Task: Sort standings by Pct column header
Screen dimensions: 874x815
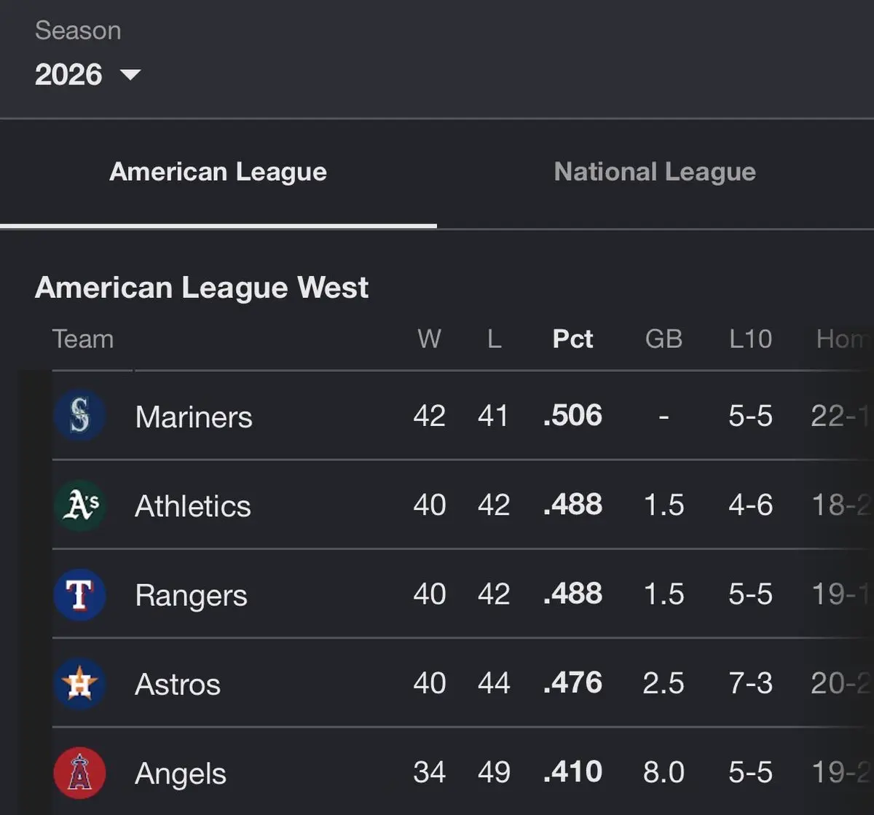Action: coord(572,339)
